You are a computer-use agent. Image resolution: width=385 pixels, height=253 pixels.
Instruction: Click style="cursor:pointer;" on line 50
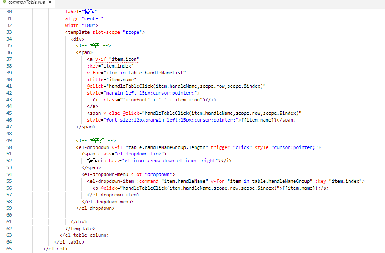(x=286, y=147)
